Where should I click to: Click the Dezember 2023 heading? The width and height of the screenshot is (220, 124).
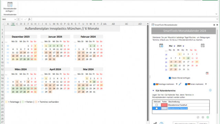(x=21, y=37)
